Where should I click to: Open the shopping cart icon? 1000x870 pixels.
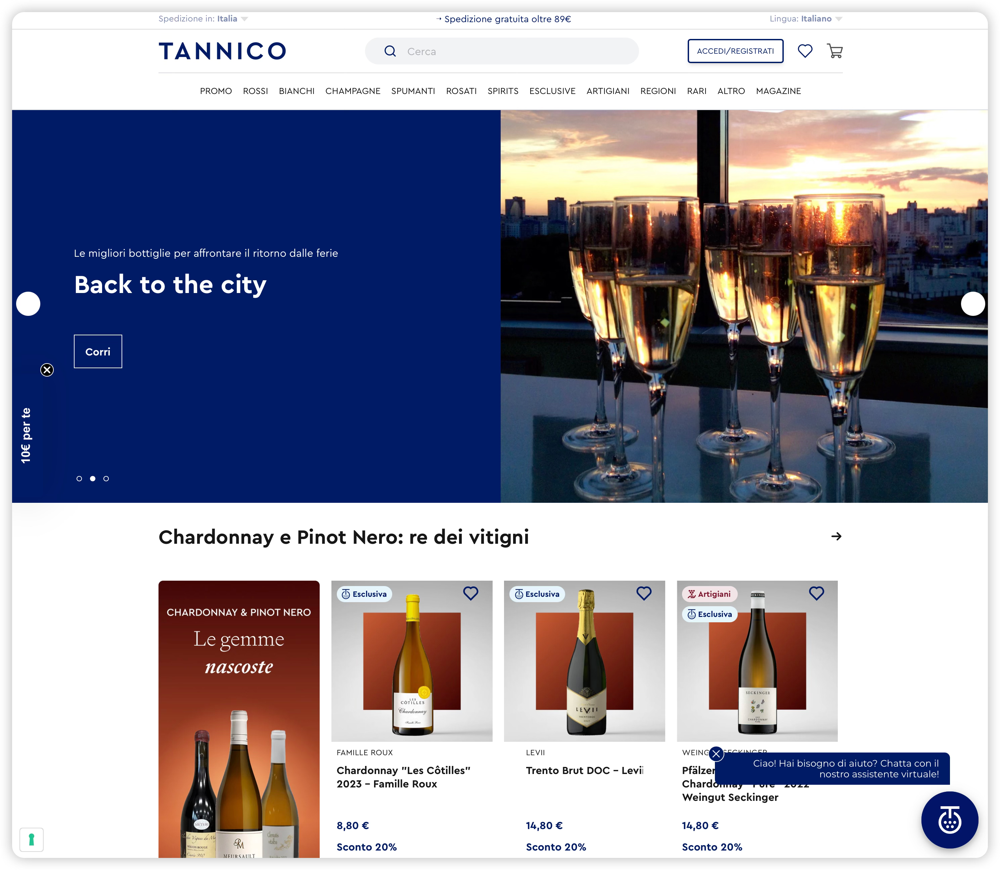pyautogui.click(x=834, y=51)
